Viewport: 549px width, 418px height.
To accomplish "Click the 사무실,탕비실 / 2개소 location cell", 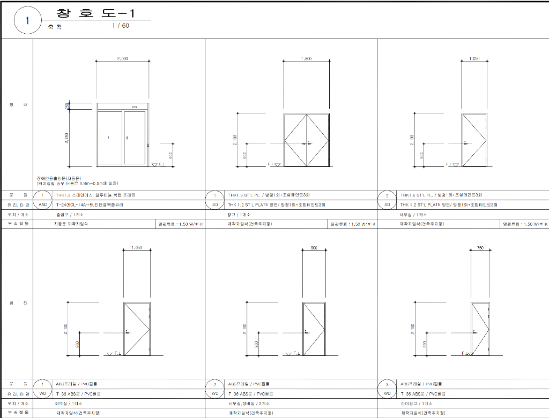I will pos(248,404).
